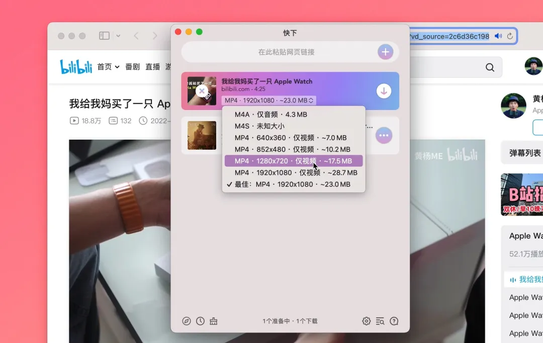
Task: Cancel the Apple Watch video item
Action: pos(202,91)
